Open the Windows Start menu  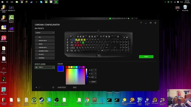(2, 2)
